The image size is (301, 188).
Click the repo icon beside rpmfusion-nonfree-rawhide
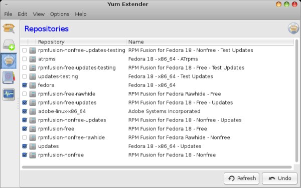[33, 137]
